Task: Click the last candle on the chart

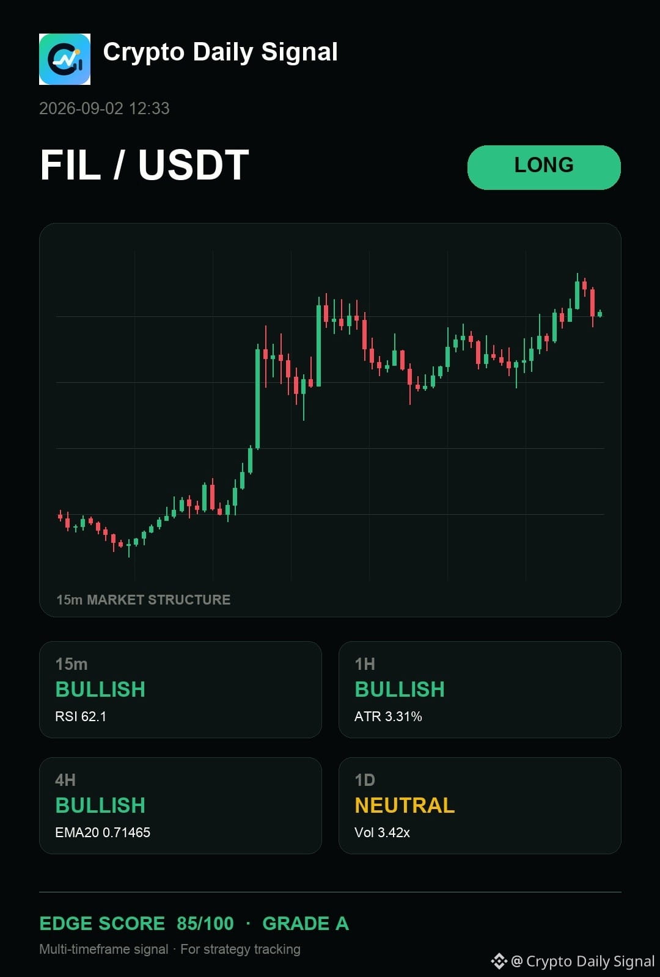Action: tap(600, 314)
